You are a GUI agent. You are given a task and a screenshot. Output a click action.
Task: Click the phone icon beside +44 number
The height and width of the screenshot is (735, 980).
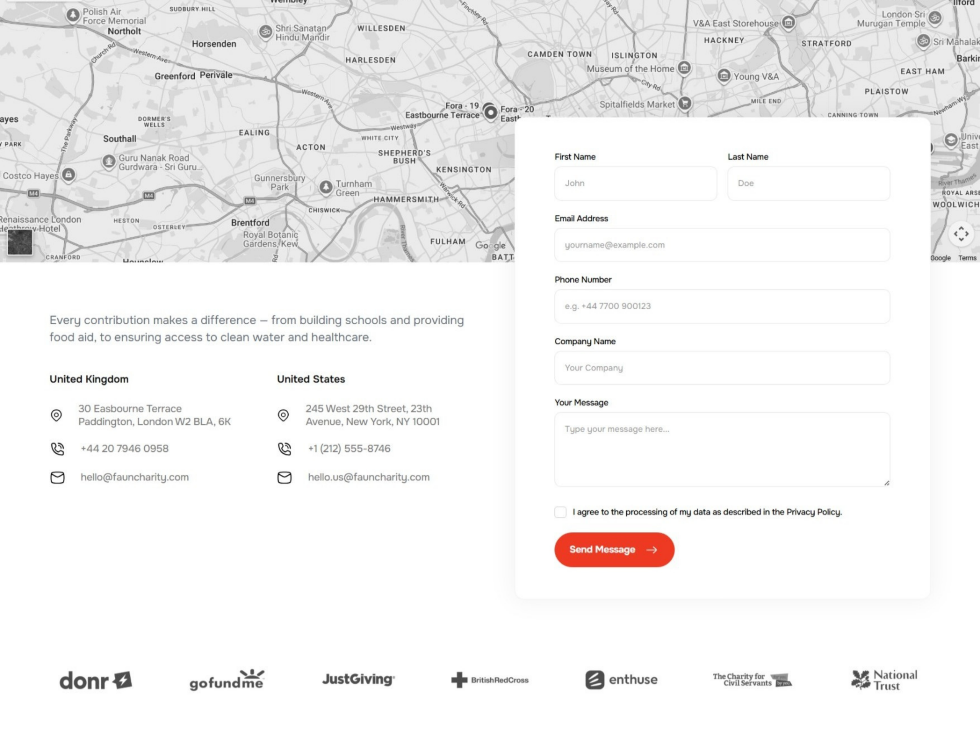[57, 449]
